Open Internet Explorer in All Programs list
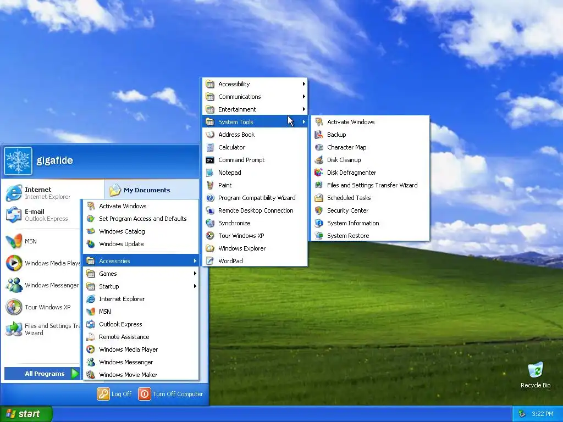Screen dimensions: 563x422 coord(141,299)
